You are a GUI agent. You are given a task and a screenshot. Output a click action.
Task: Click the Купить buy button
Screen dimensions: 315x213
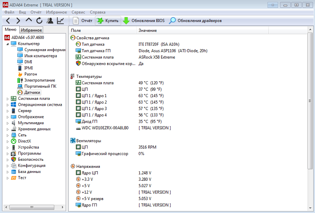[108, 20]
